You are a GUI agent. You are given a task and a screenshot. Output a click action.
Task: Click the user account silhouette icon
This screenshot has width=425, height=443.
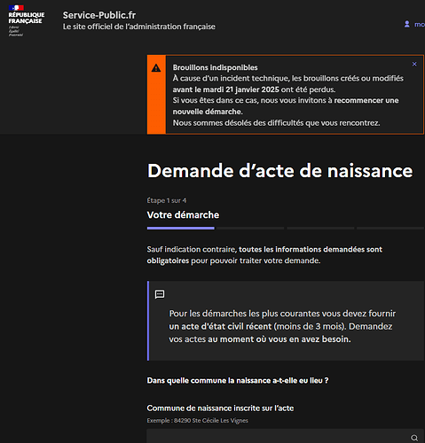(407, 24)
